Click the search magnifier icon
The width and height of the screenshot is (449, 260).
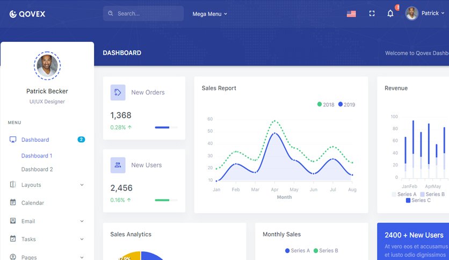pyautogui.click(x=111, y=13)
